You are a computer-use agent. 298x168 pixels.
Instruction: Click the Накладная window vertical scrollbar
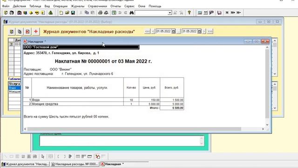pos(267,84)
